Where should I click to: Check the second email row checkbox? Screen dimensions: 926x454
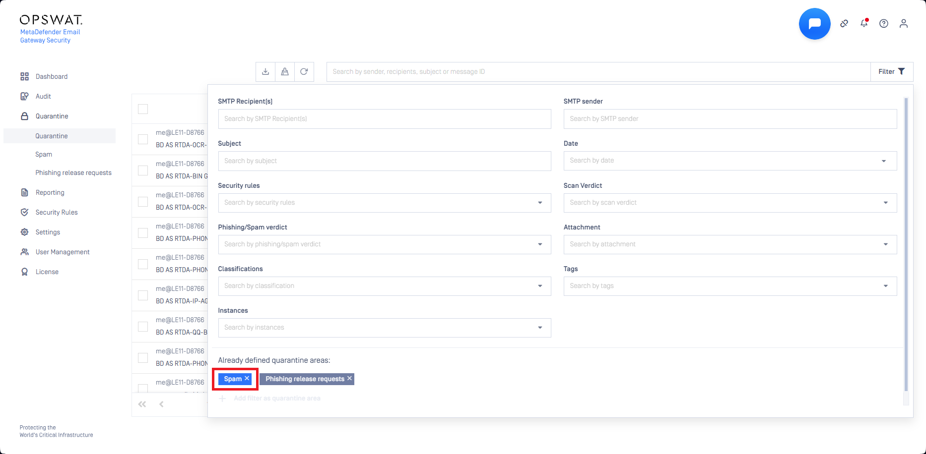[143, 170]
